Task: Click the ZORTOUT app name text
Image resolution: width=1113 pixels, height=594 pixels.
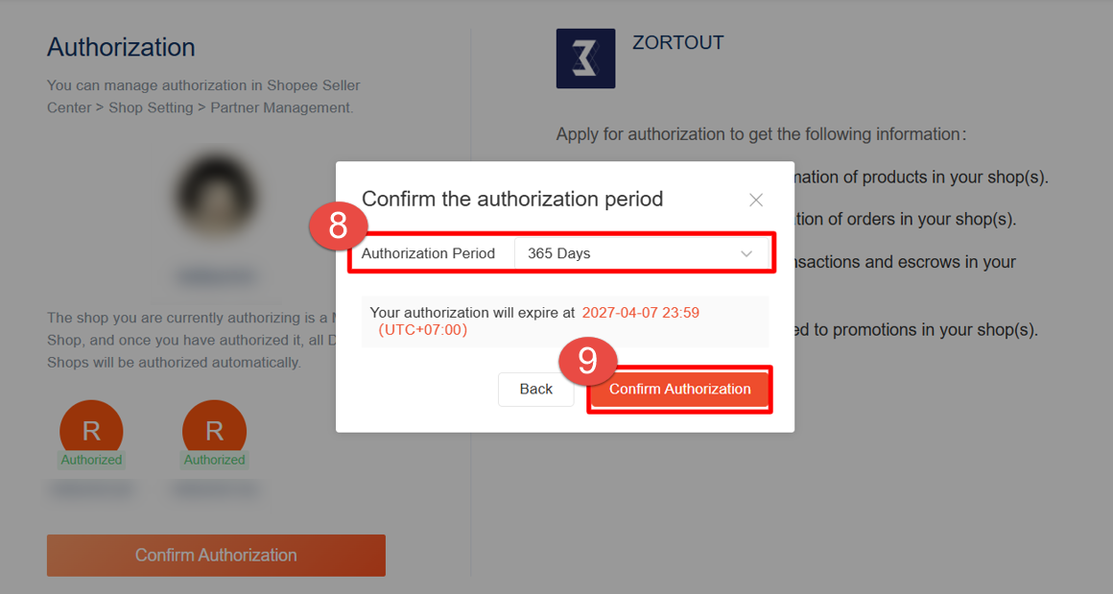Action: (677, 42)
